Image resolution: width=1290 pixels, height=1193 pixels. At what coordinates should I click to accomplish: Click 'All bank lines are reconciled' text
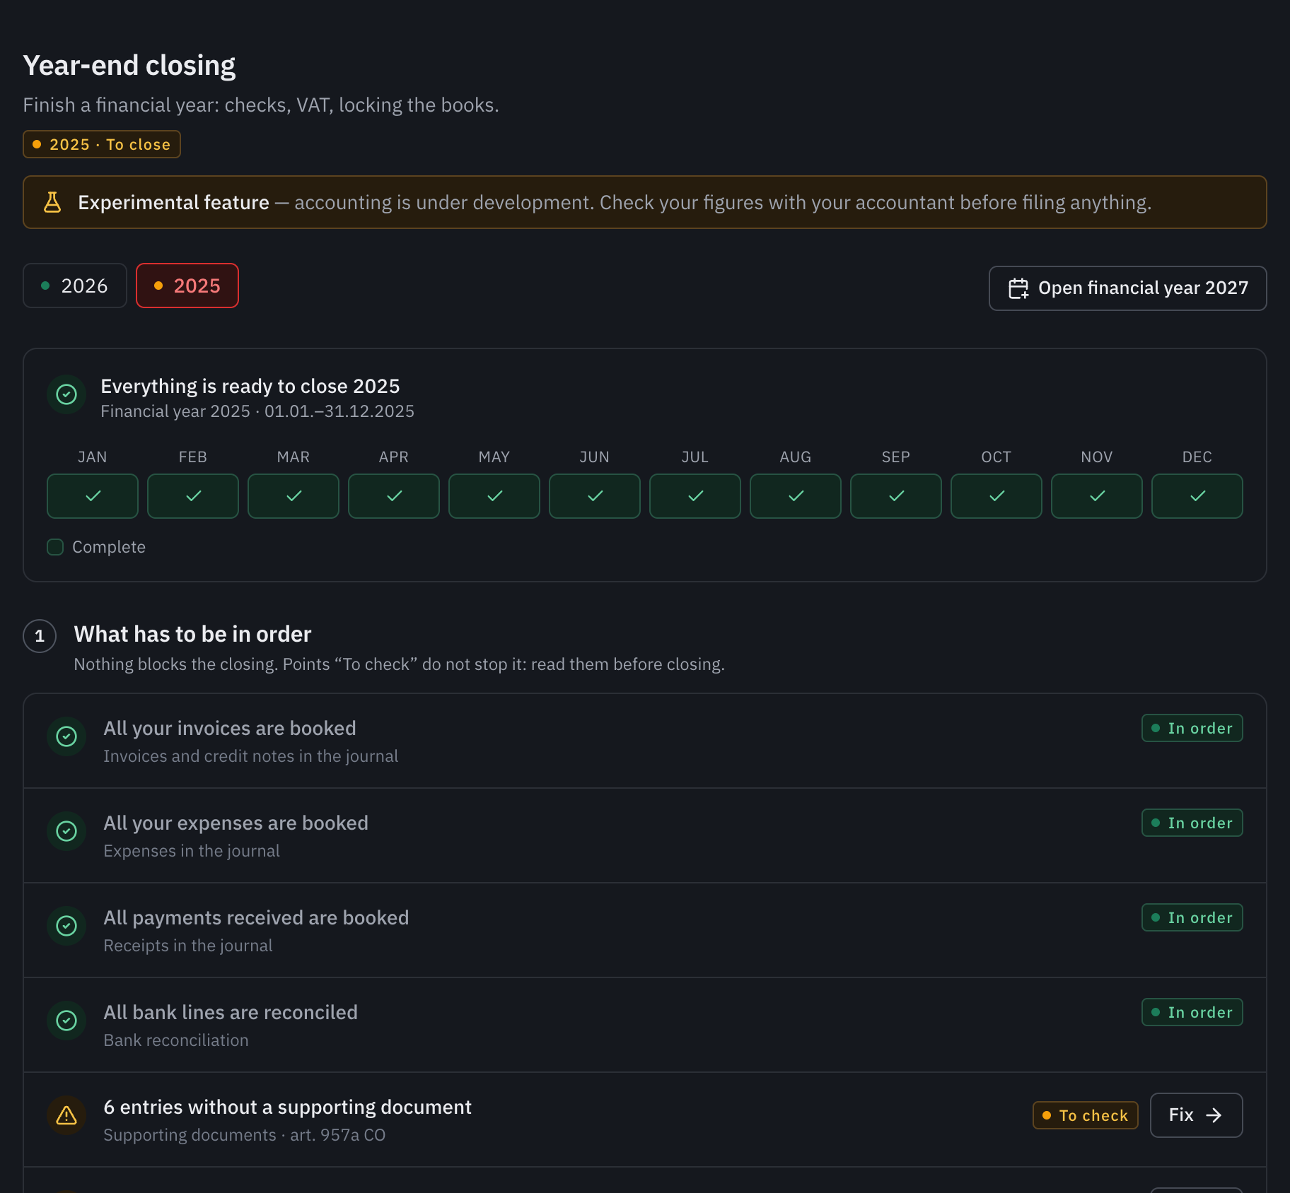pyautogui.click(x=231, y=1012)
